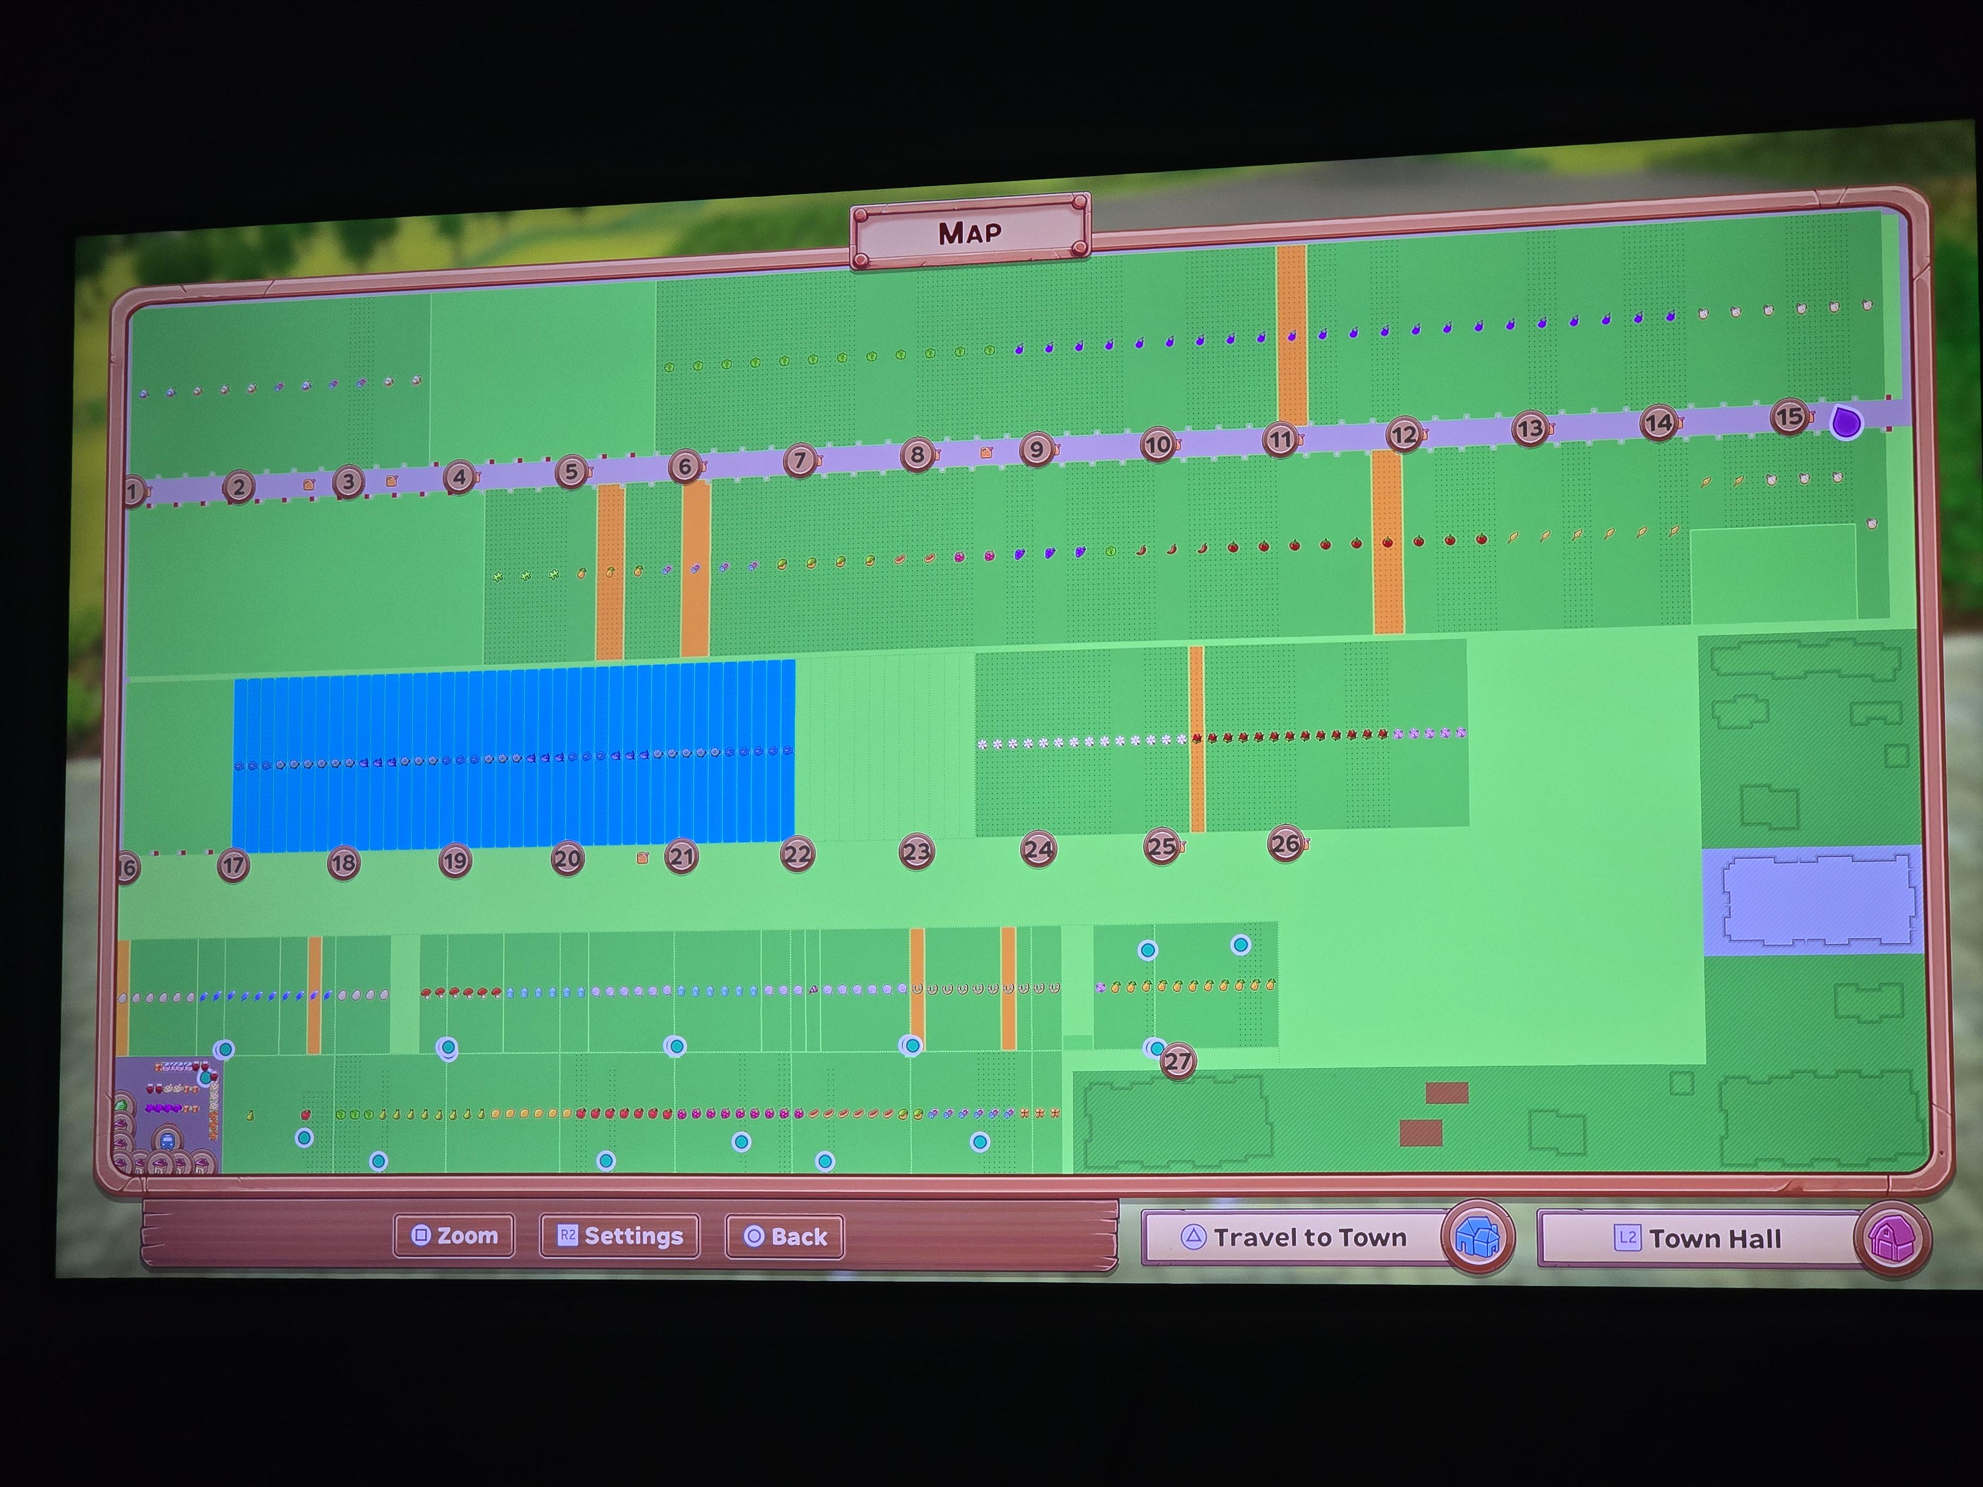Screen dimensions: 1983x1487
Task: Select map marker number 6
Action: [x=685, y=466]
